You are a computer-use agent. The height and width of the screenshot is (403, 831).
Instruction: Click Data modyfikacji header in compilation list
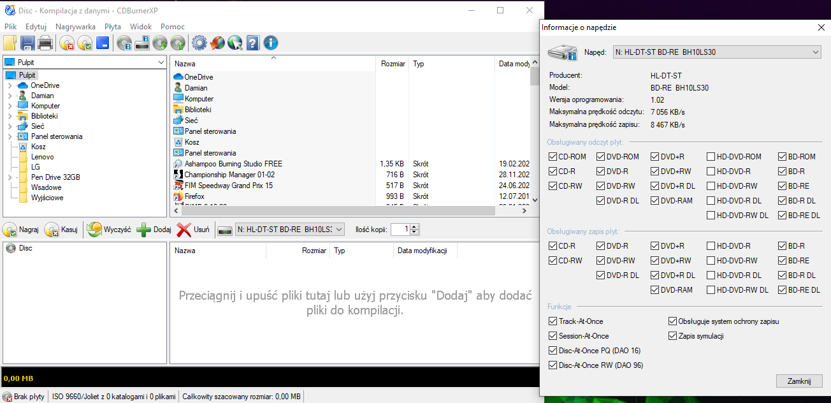(x=425, y=251)
